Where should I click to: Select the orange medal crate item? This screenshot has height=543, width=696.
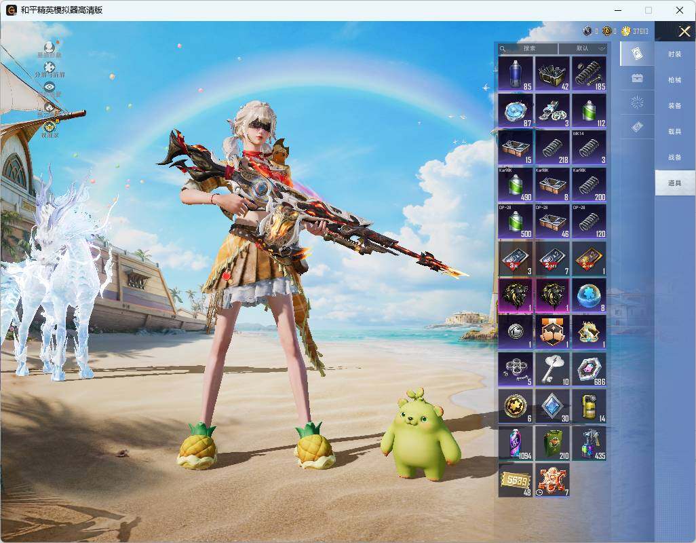(552, 332)
